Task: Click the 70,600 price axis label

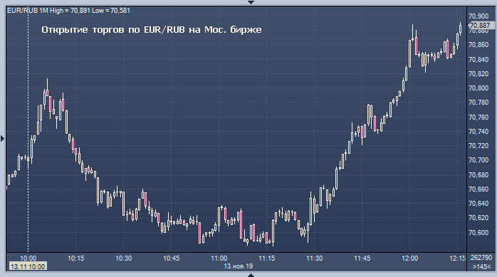Action: pos(478,233)
